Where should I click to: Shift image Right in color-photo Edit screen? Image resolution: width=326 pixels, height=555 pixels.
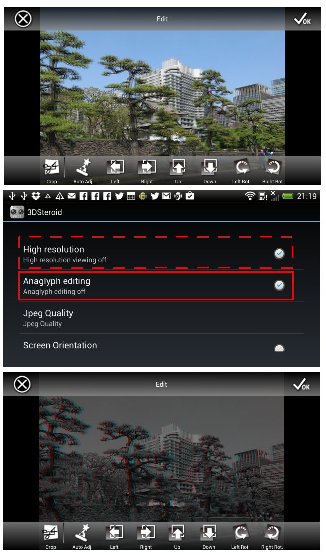147,171
